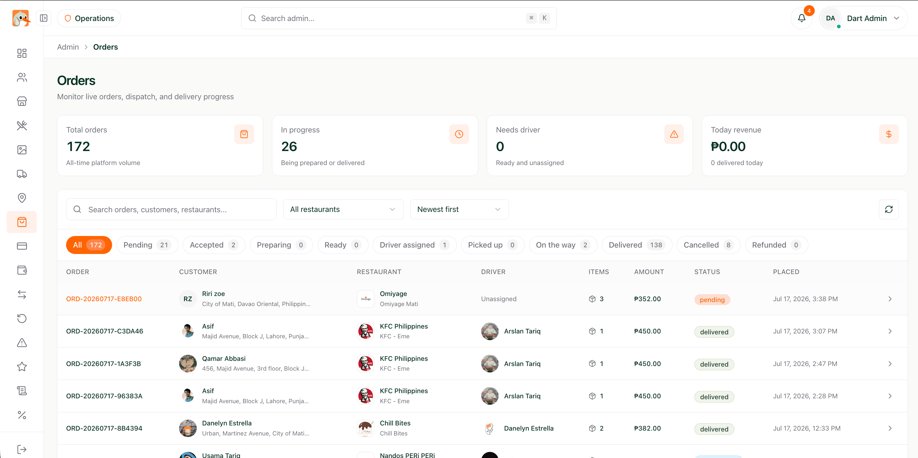Go to Admin breadcrumb link
The height and width of the screenshot is (458, 918).
68,47
